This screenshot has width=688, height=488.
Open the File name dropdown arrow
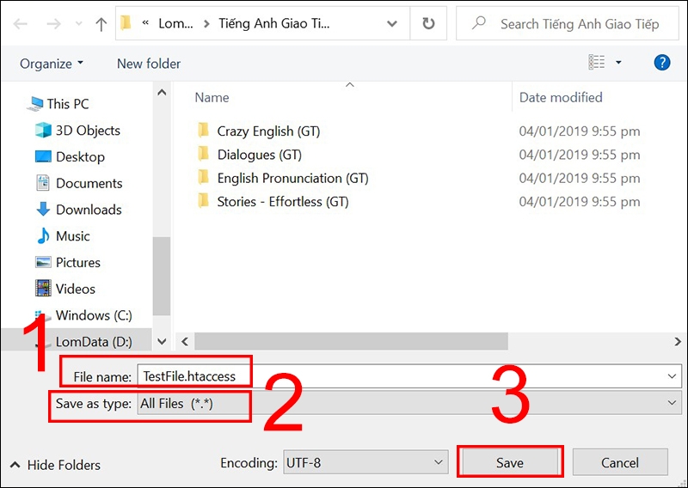(x=672, y=376)
